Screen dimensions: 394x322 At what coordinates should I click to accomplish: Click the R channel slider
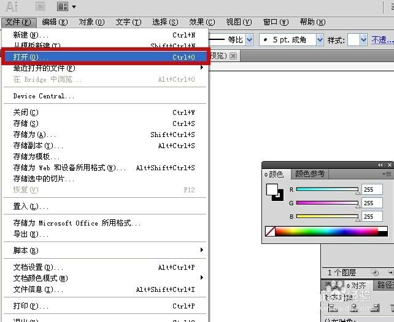[327, 189]
